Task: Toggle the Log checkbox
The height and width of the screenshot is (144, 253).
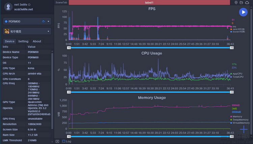Action: 64,141
